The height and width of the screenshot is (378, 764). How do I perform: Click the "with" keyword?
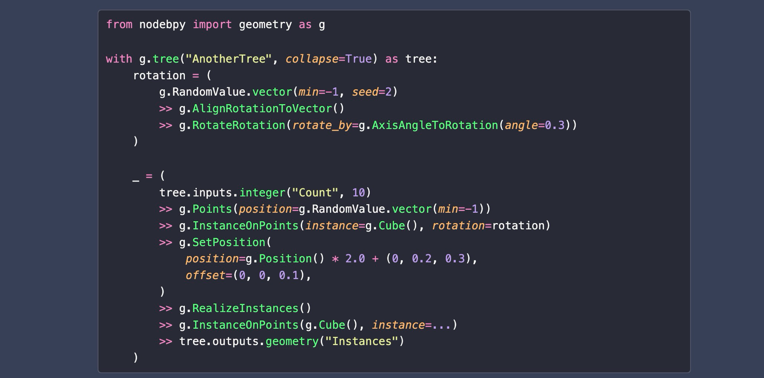(119, 59)
